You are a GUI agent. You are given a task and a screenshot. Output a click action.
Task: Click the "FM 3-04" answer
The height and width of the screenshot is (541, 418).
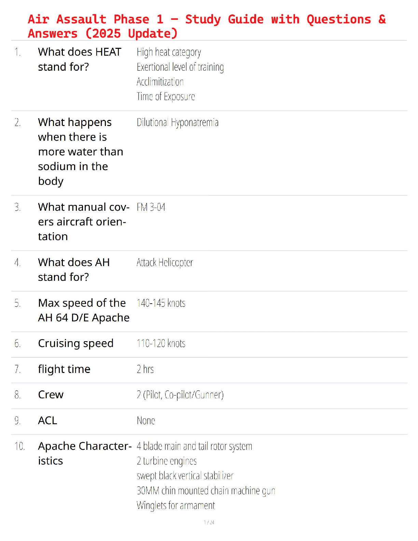(151, 207)
